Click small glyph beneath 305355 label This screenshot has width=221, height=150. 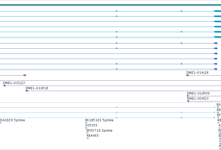pyautogui.click(x=86, y=128)
